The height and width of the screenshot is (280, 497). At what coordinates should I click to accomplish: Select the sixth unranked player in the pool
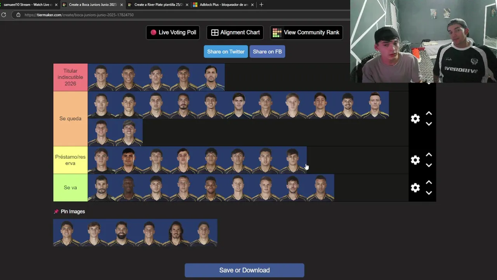203,233
